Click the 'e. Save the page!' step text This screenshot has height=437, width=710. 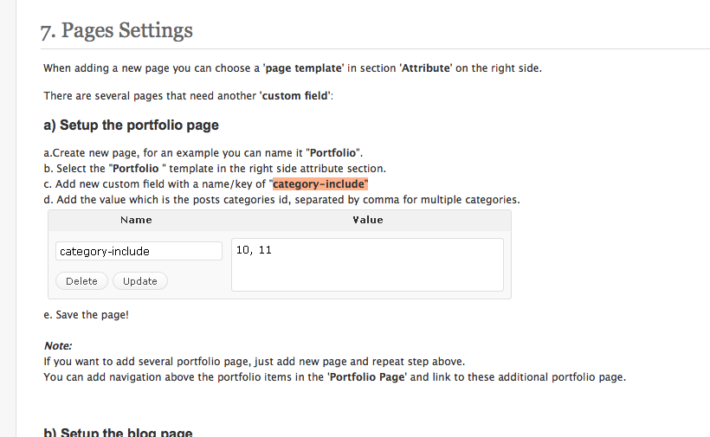86,315
